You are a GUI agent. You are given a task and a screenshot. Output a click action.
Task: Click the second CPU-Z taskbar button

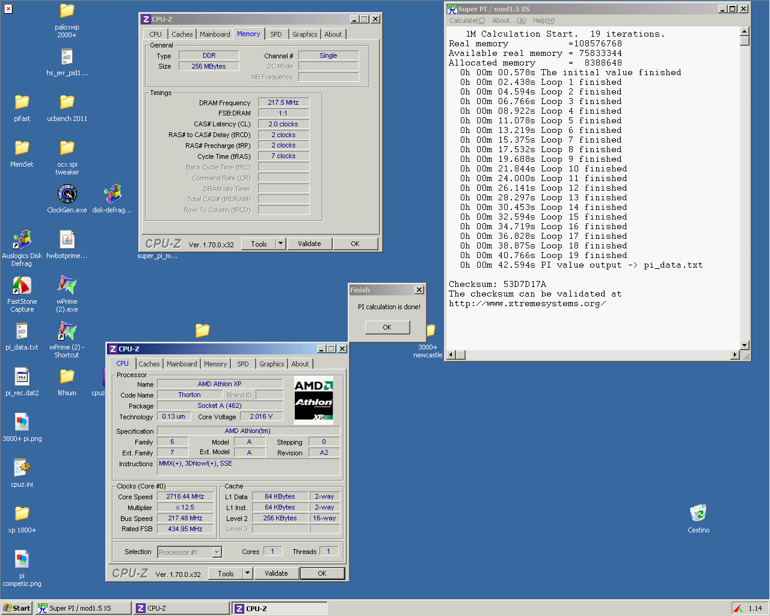tap(280, 608)
